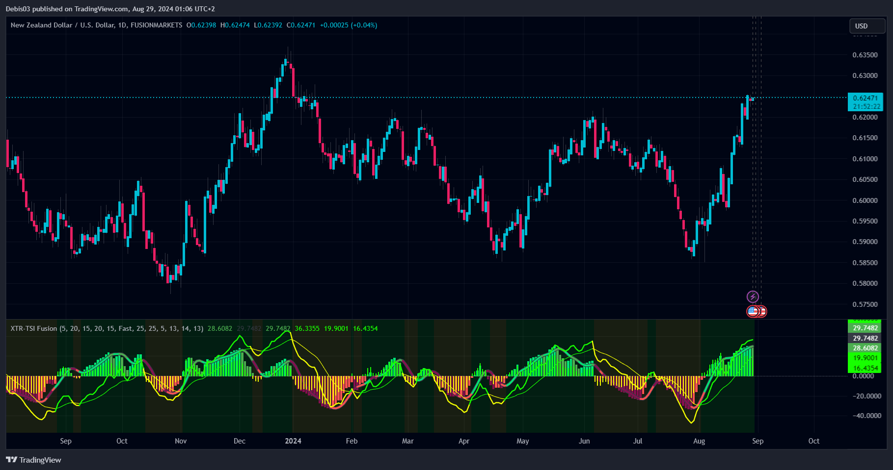Click the bar countdown 21:52:22
The height and width of the screenshot is (470, 893).
(866, 106)
